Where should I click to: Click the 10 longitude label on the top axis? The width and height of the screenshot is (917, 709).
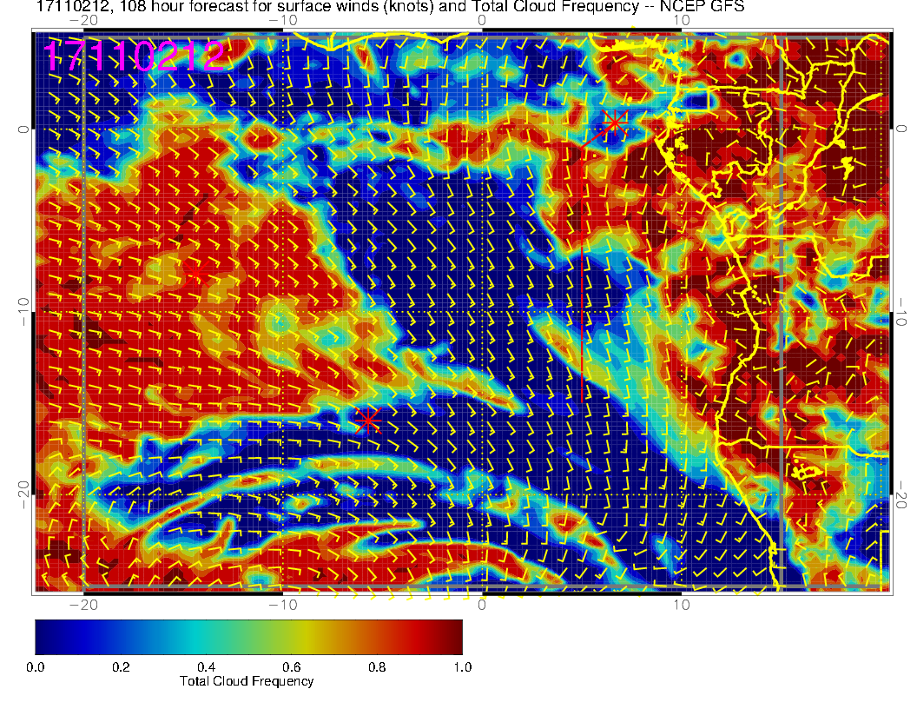coord(682,21)
